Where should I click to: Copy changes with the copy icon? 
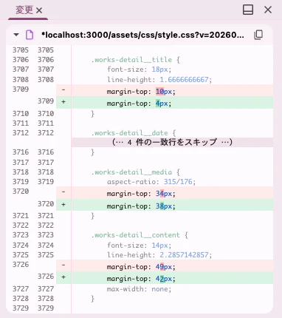(258, 35)
